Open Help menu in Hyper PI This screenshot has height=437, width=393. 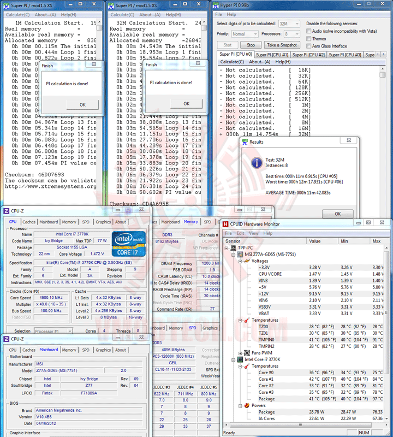(x=231, y=15)
